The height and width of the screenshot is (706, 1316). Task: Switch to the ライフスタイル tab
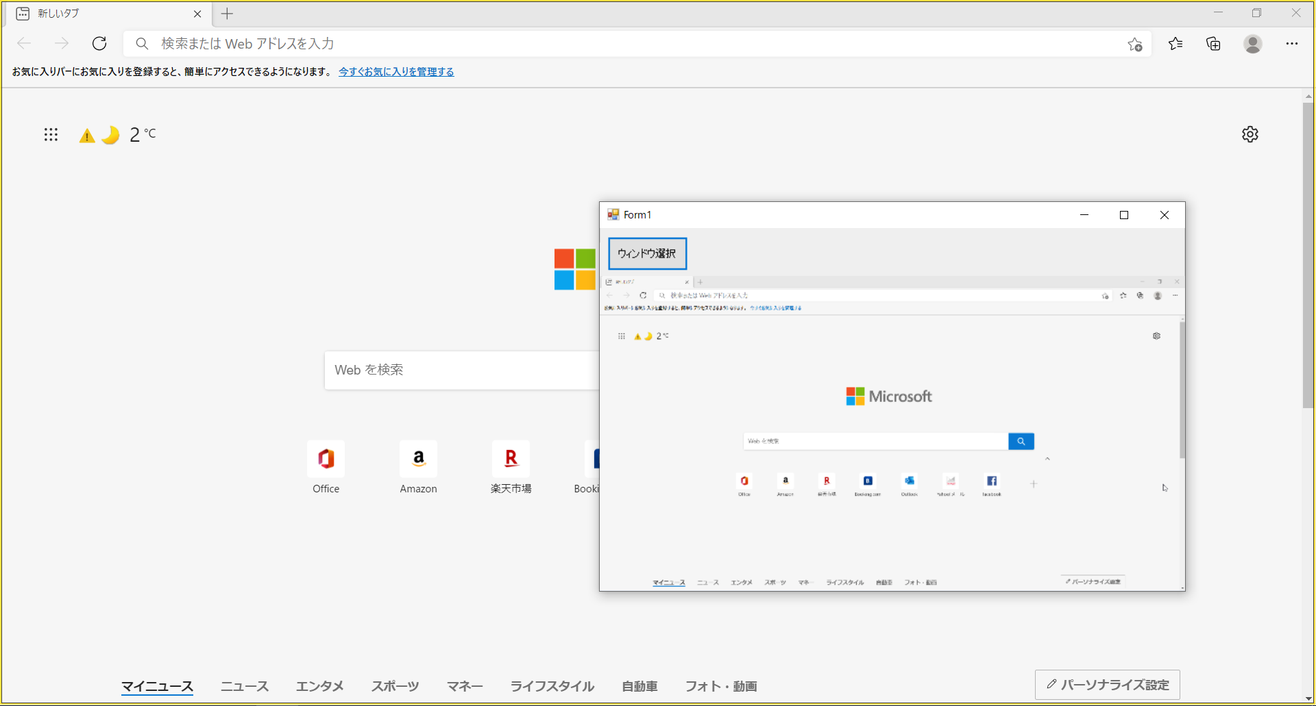[552, 686]
